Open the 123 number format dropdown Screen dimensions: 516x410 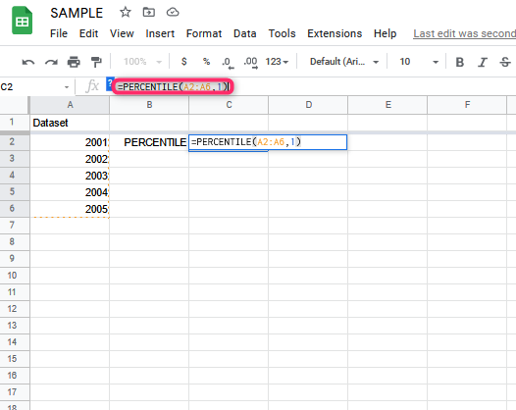(x=277, y=62)
